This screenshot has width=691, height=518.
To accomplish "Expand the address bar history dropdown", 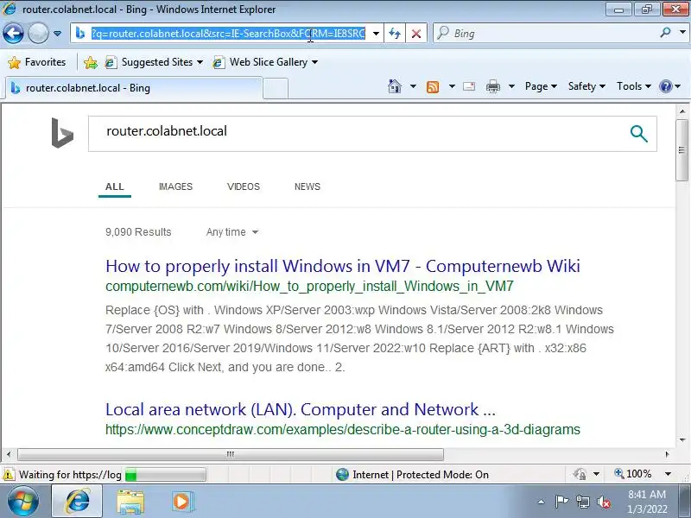I will tap(376, 34).
